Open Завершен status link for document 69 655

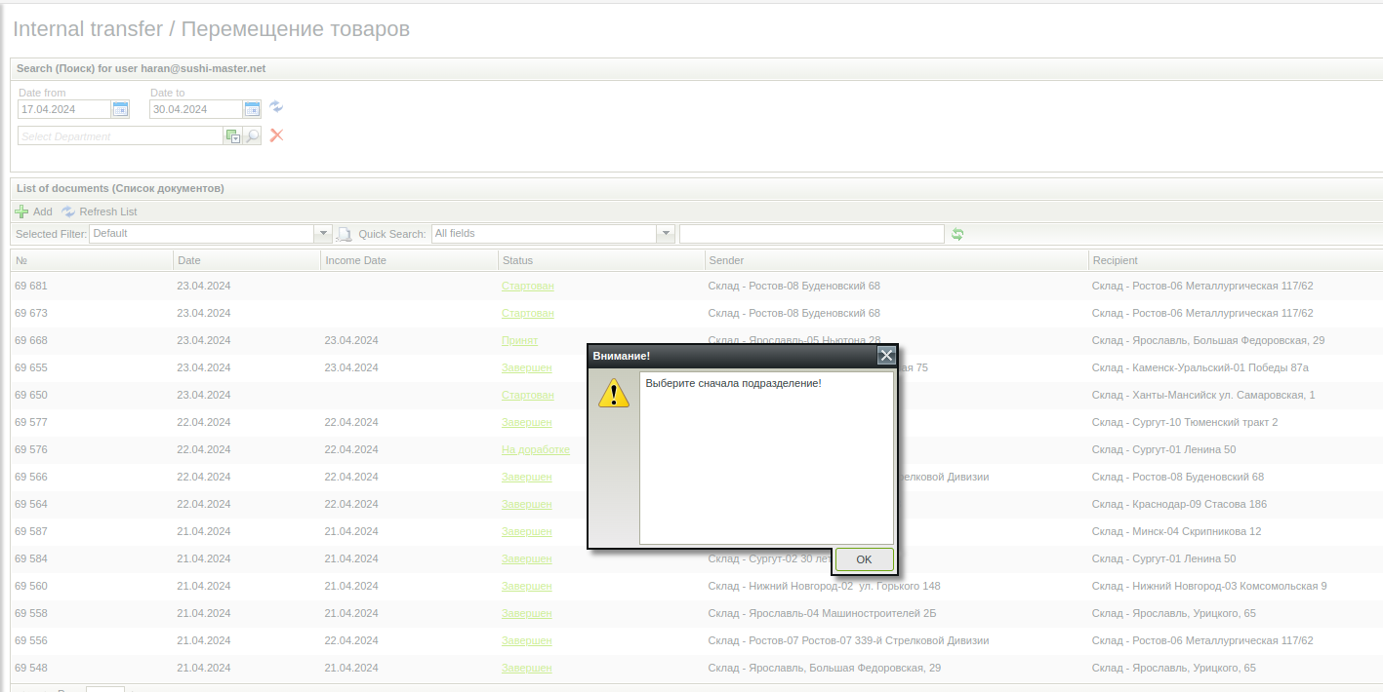pyautogui.click(x=526, y=367)
